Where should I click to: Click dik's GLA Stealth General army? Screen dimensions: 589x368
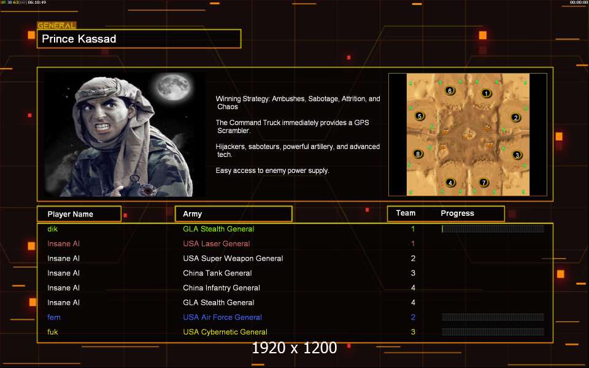click(218, 229)
